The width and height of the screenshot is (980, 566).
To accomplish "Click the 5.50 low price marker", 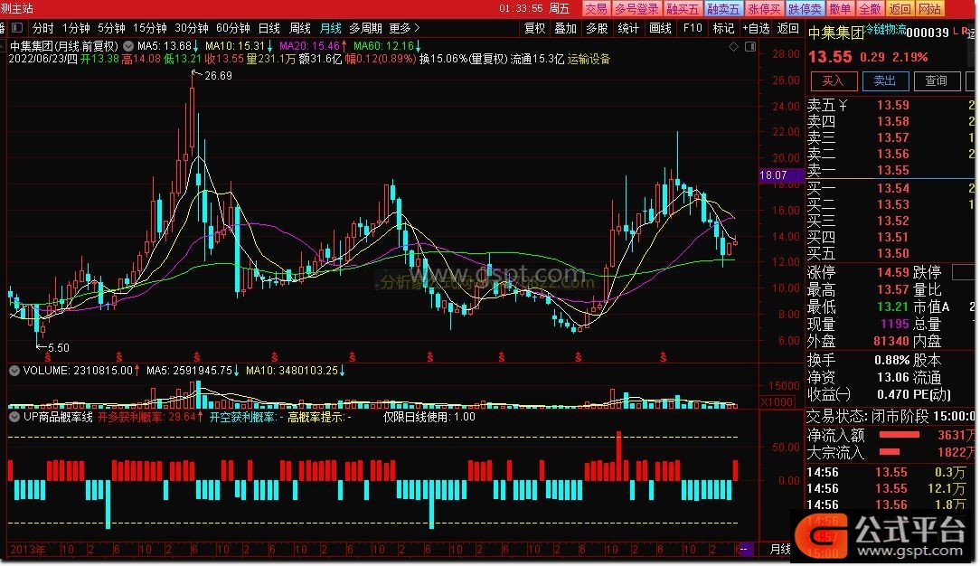I will pos(58,347).
